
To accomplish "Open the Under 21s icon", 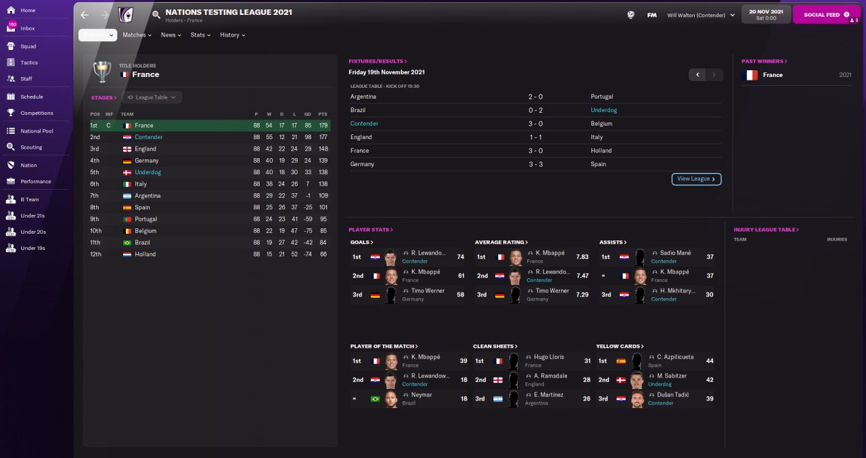I will point(11,215).
